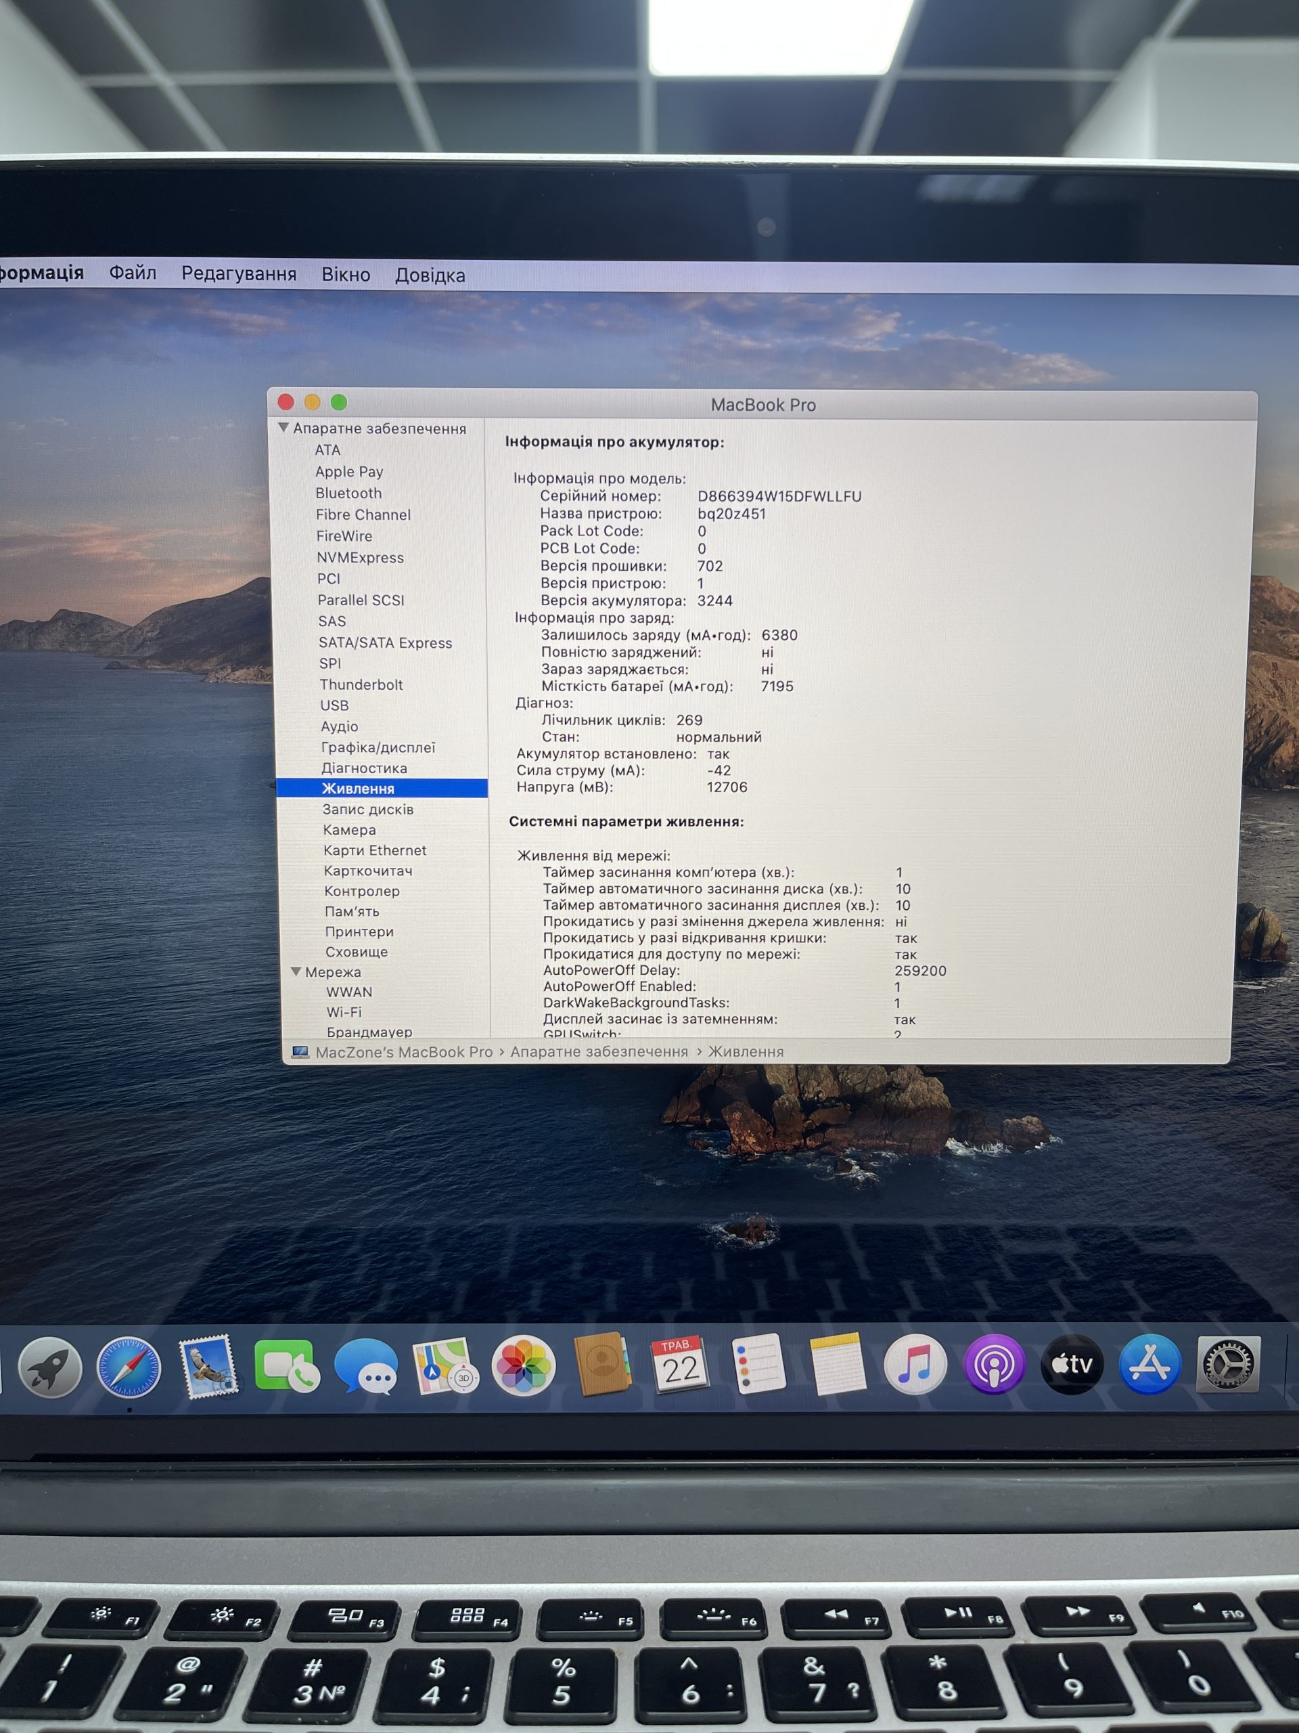Select Запис дисків in the sidebar

pyautogui.click(x=368, y=810)
